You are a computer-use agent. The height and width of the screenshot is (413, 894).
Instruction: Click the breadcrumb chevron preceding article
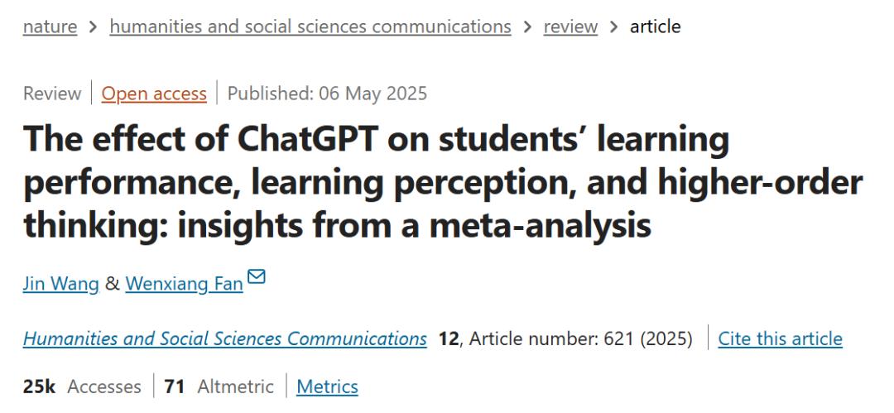613,27
